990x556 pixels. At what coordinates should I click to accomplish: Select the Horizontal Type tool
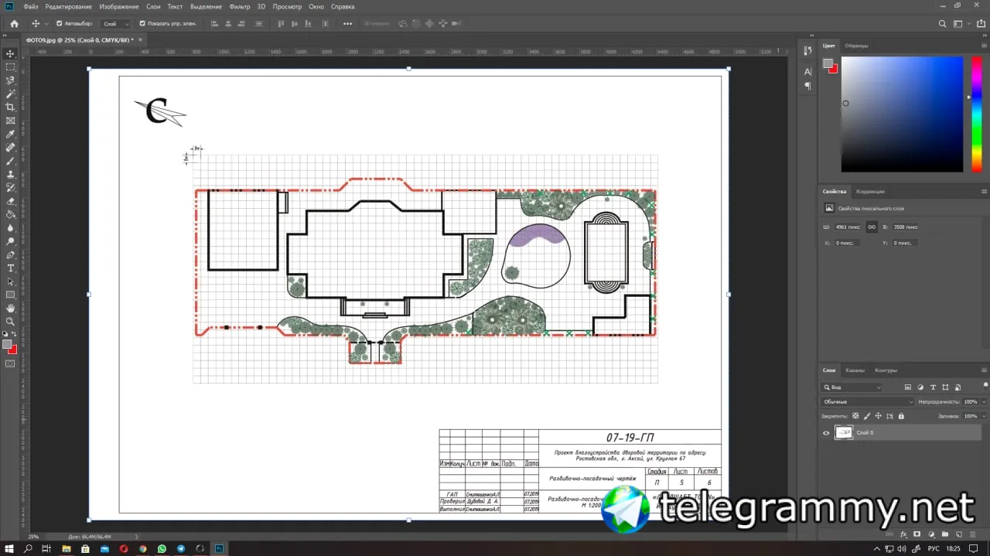pos(11,268)
